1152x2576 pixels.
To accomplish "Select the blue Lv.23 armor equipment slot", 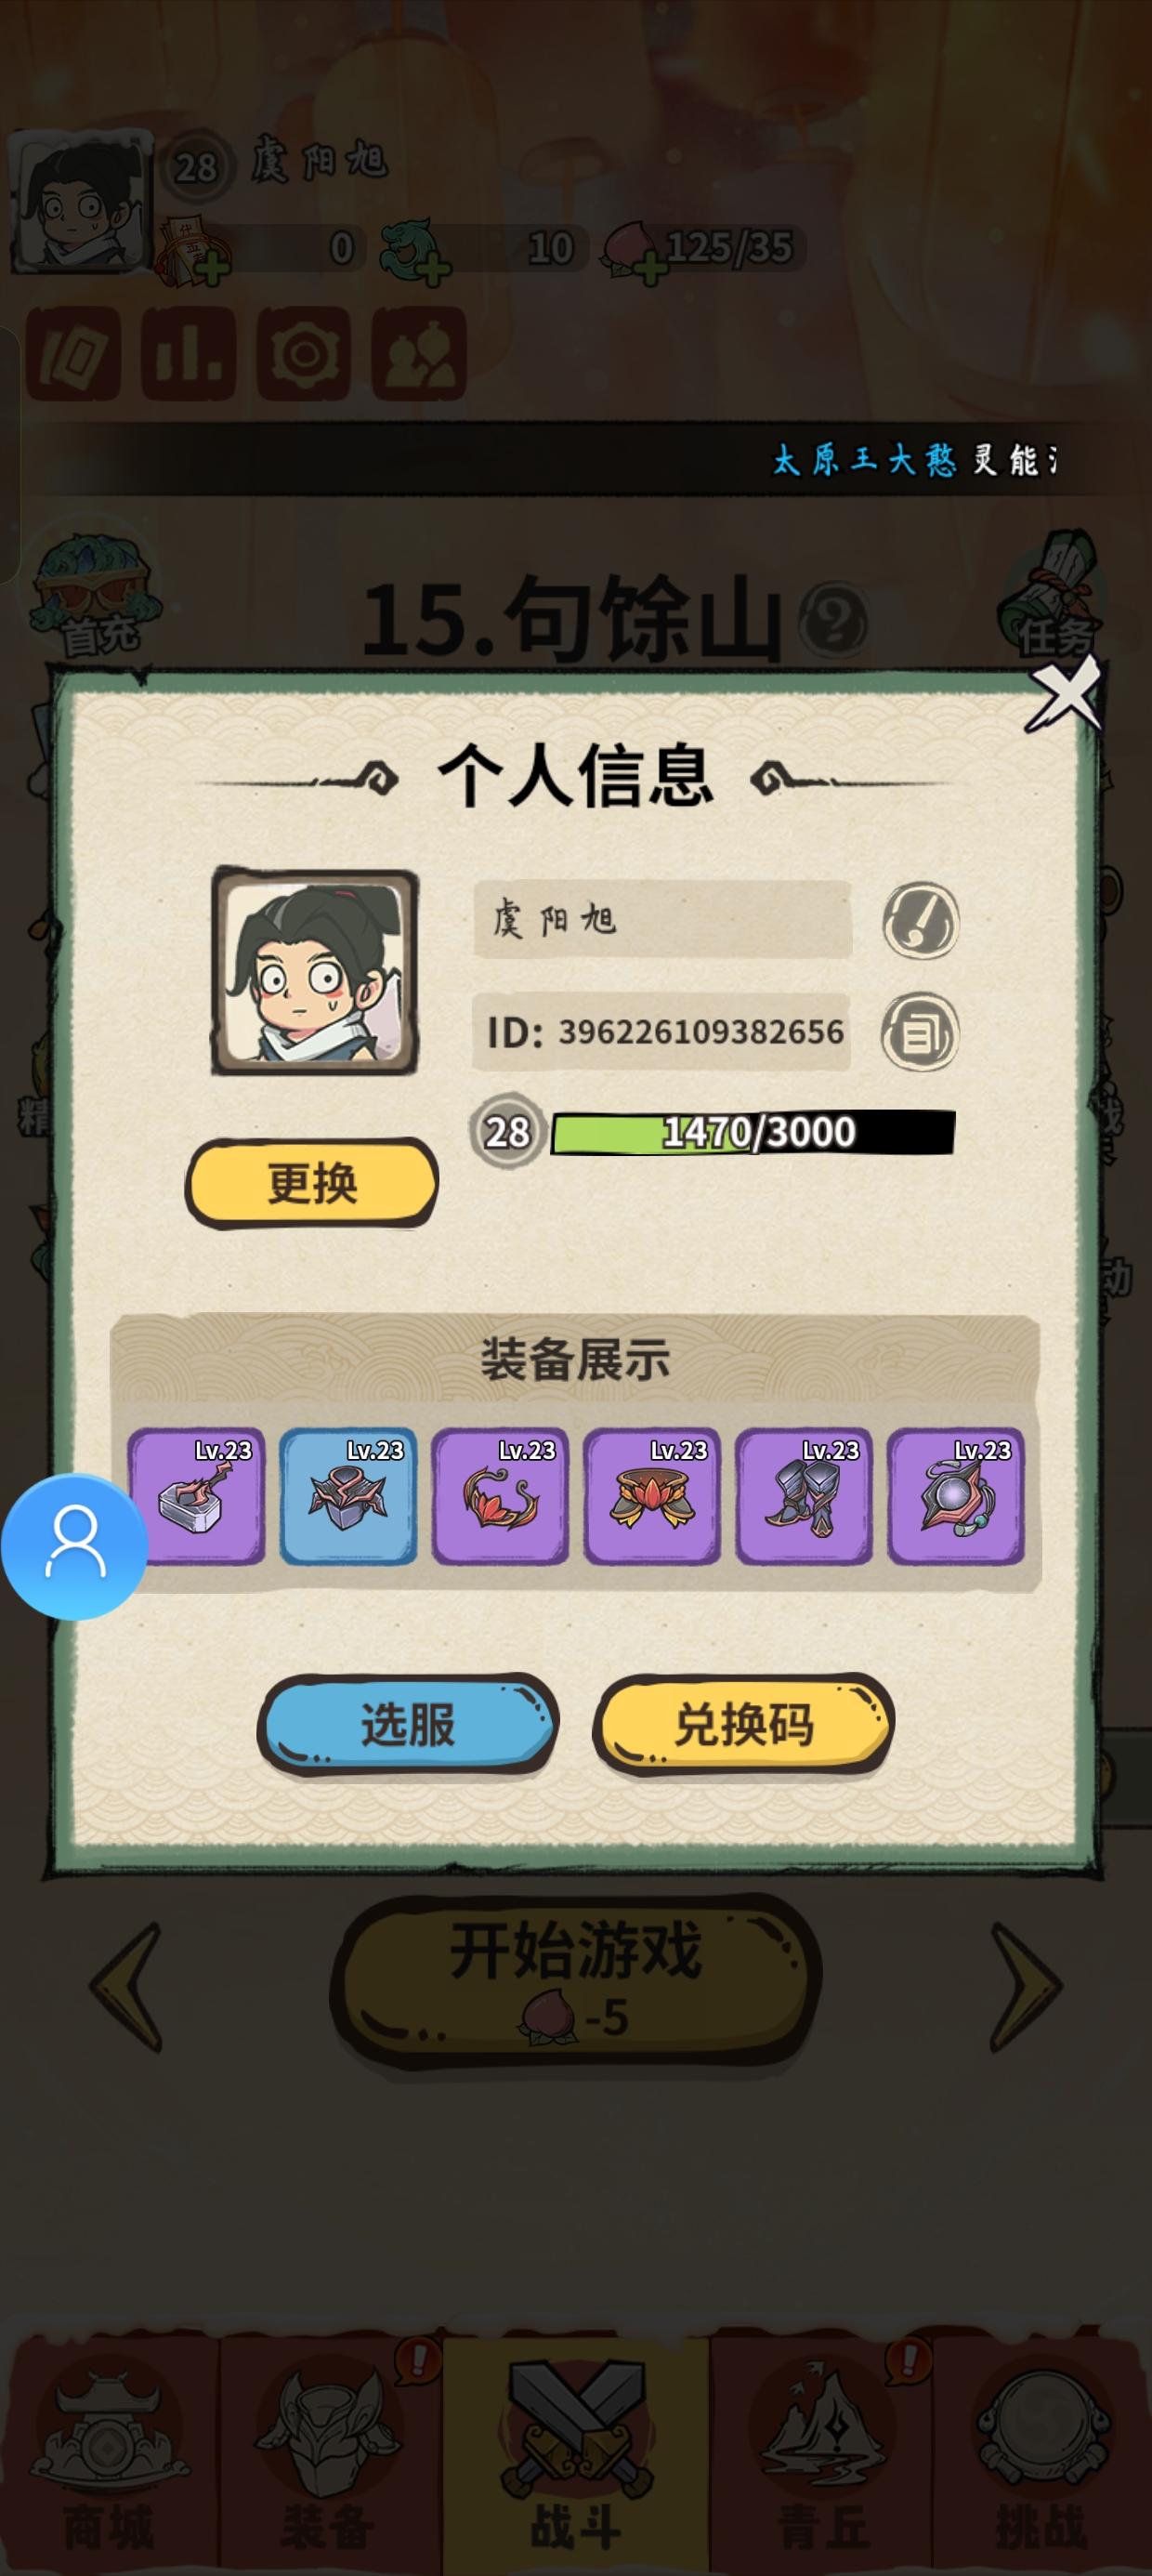I will (348, 1496).
